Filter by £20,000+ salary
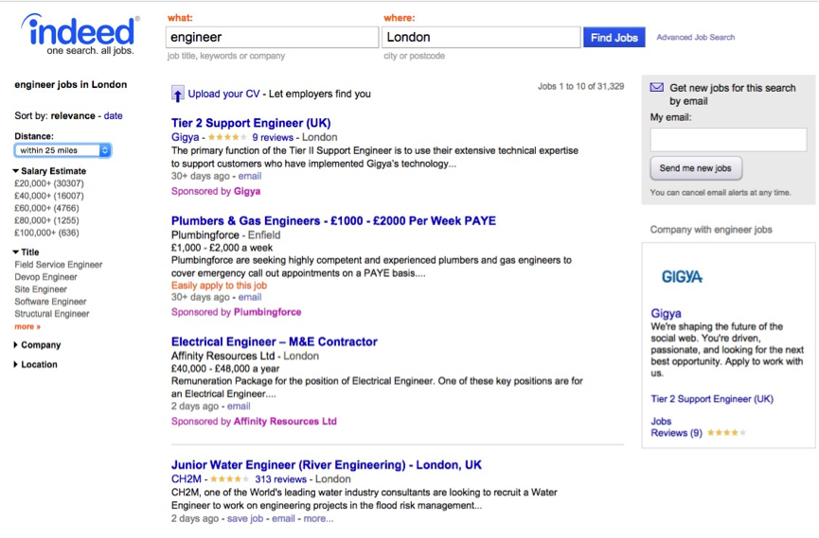The image size is (819, 538). click(x=49, y=183)
